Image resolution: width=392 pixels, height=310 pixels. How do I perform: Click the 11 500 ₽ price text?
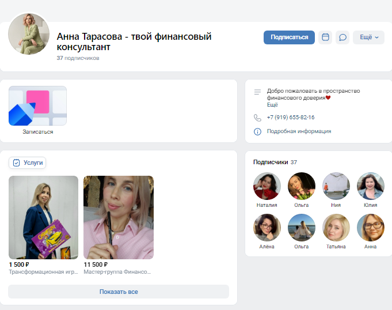96,264
